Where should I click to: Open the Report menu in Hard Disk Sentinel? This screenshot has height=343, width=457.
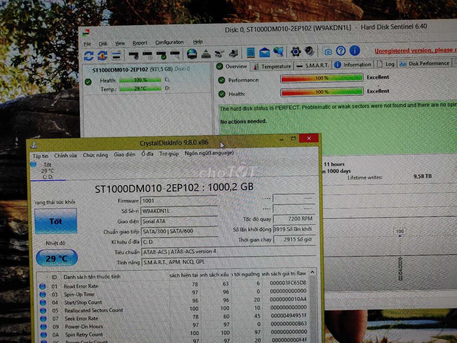140,43
